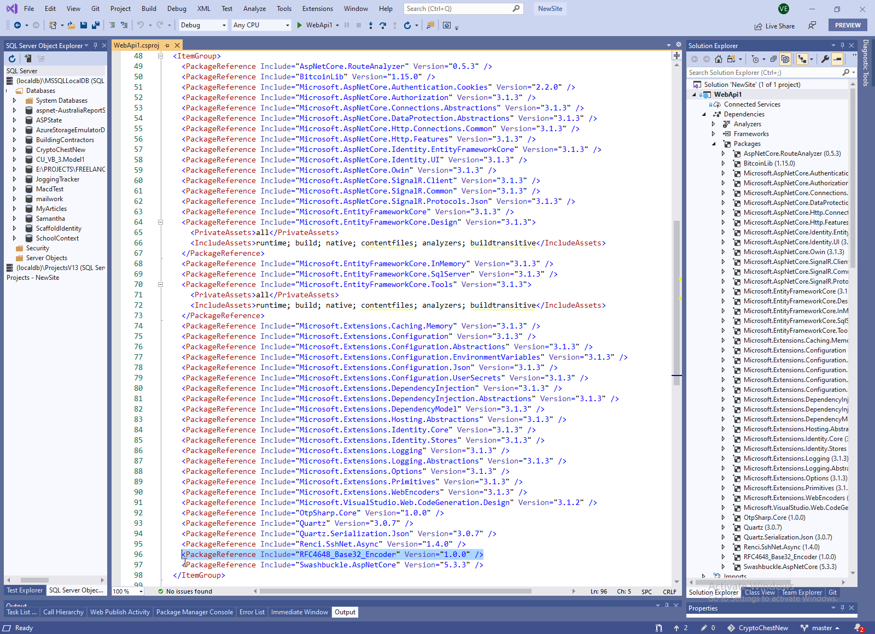Click the CryptoChestNew repository in status bar
This screenshot has width=875, height=634.
point(758,628)
